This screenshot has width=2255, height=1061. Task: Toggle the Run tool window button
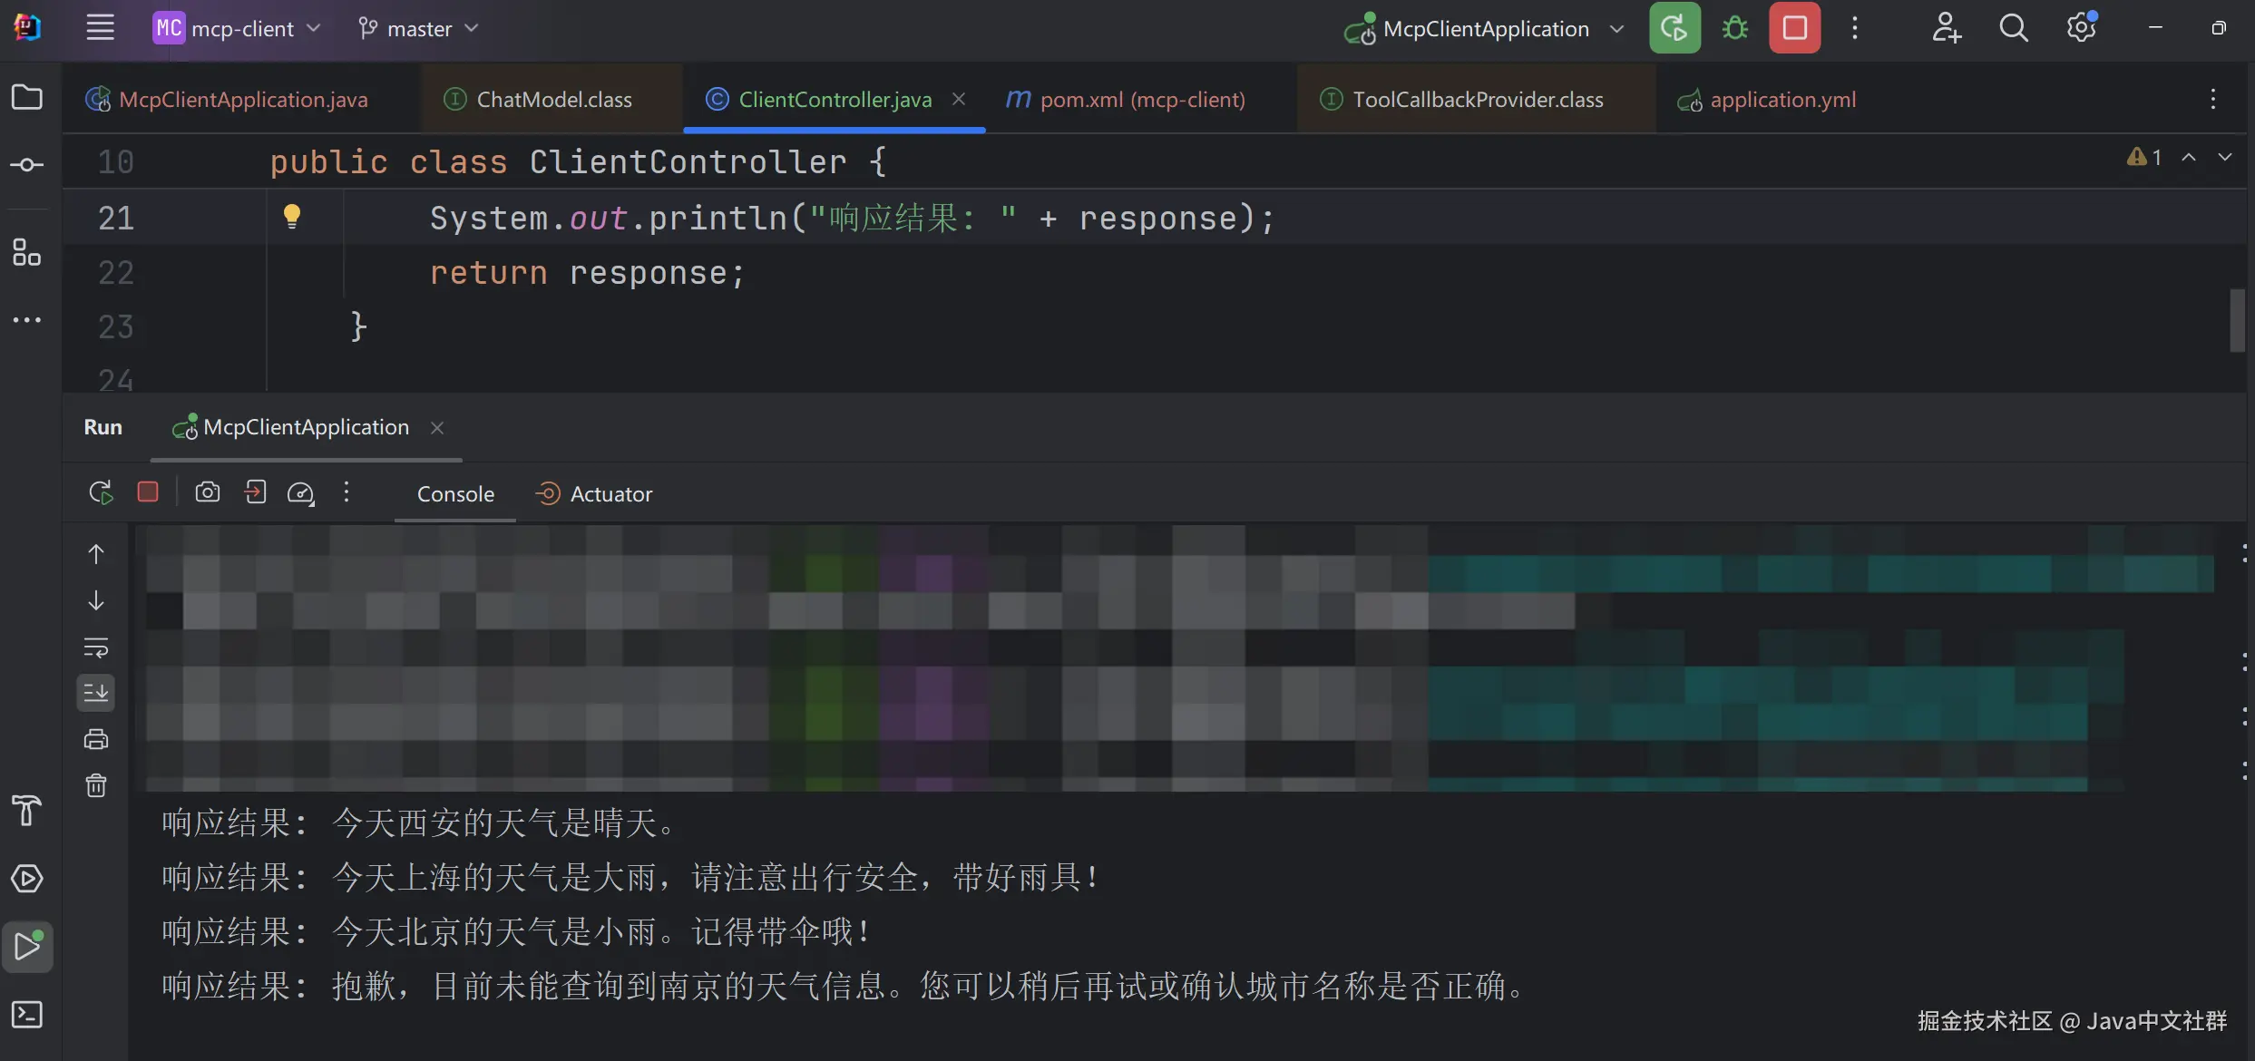(x=27, y=947)
